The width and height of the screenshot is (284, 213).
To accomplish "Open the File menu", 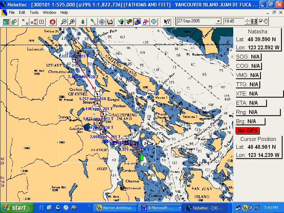I will (12, 12).
